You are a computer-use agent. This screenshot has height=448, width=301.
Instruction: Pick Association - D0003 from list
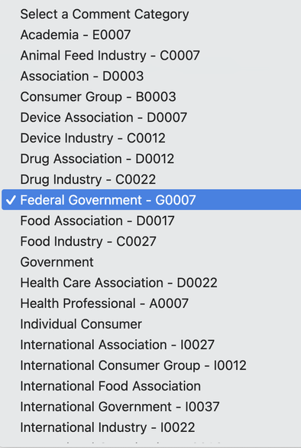[151, 76]
